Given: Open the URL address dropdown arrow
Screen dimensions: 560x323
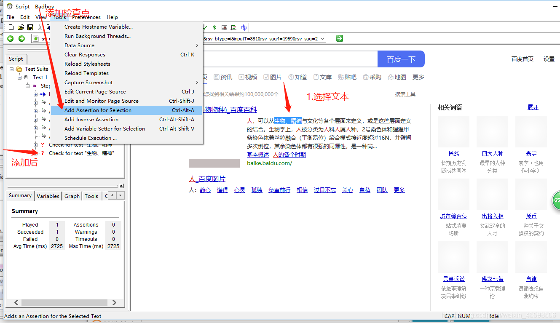Looking at the screenshot, I should coord(322,39).
